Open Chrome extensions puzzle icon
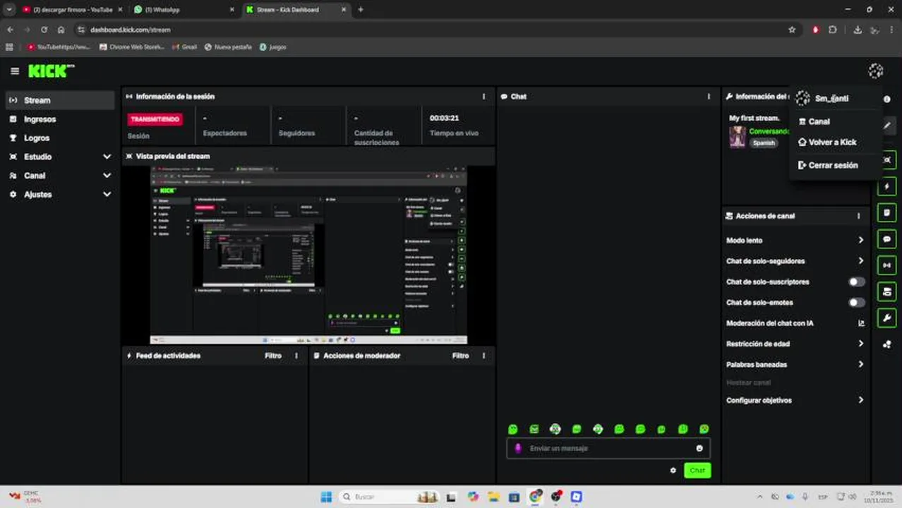Screen dimensions: 902x508 pos(833,30)
